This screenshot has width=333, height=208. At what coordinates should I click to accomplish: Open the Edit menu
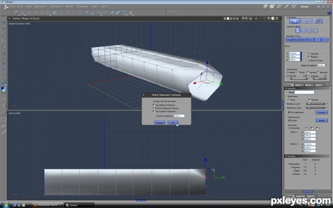(x=21, y=7)
